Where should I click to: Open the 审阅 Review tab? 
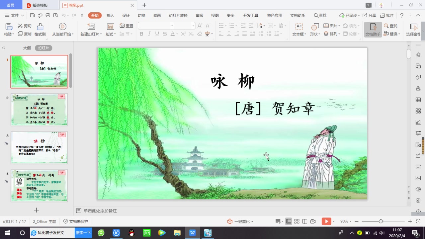(199, 15)
